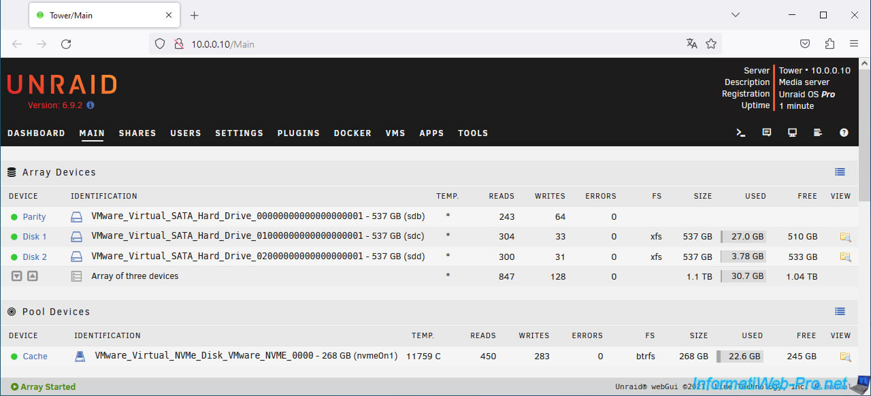The width and height of the screenshot is (871, 396).
Task: Go to the Settings menu tab
Action: [x=239, y=133]
